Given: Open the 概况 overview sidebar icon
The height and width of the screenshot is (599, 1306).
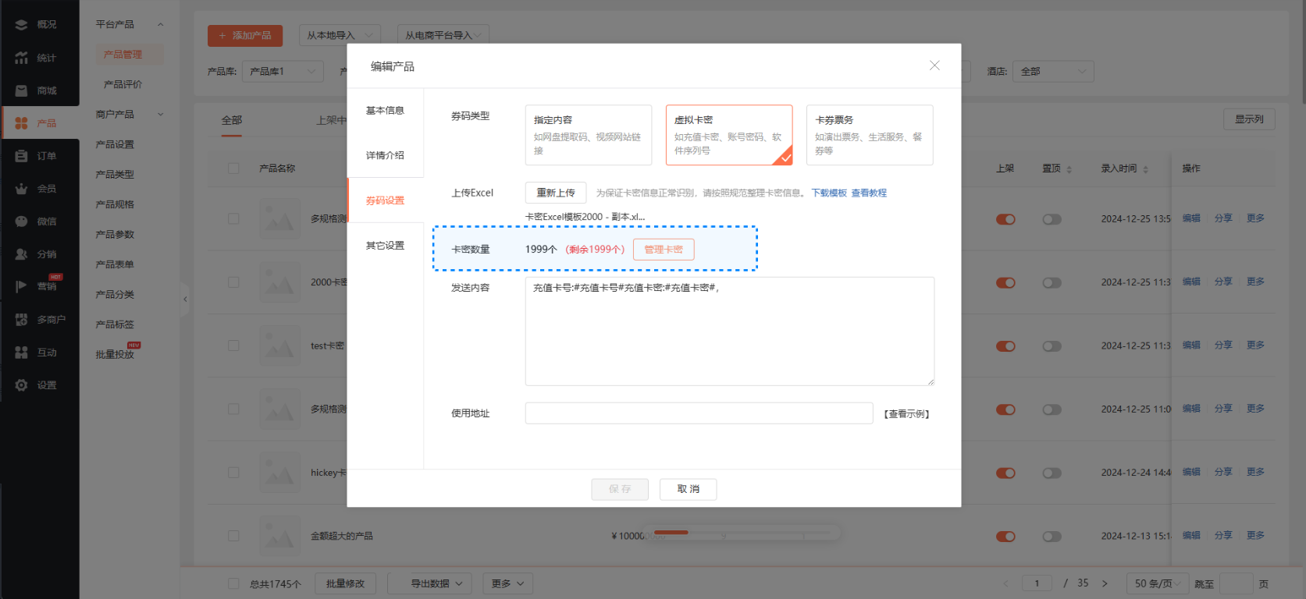Looking at the screenshot, I should pos(21,25).
